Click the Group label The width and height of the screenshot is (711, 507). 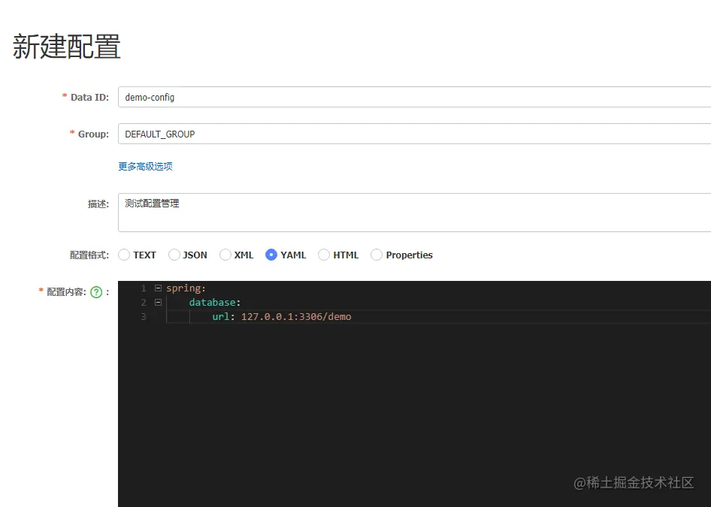click(x=93, y=134)
